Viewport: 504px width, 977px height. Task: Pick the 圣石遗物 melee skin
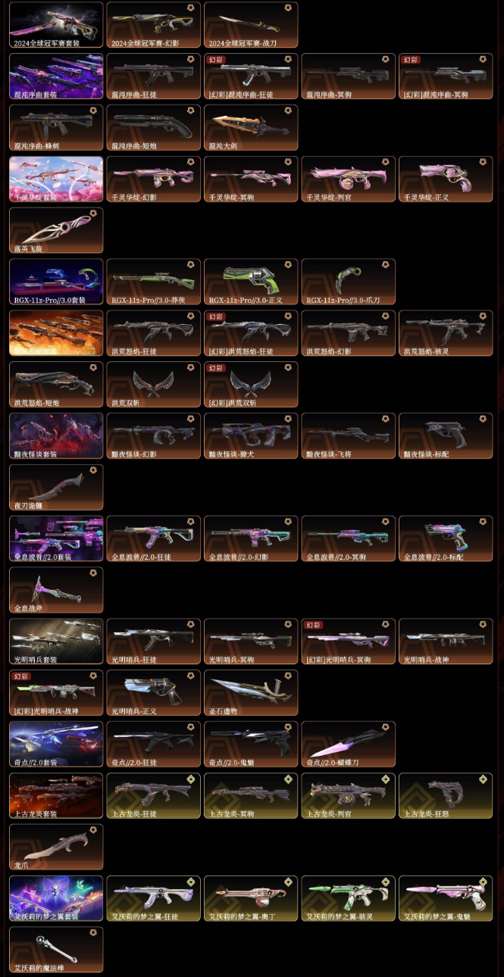[251, 693]
